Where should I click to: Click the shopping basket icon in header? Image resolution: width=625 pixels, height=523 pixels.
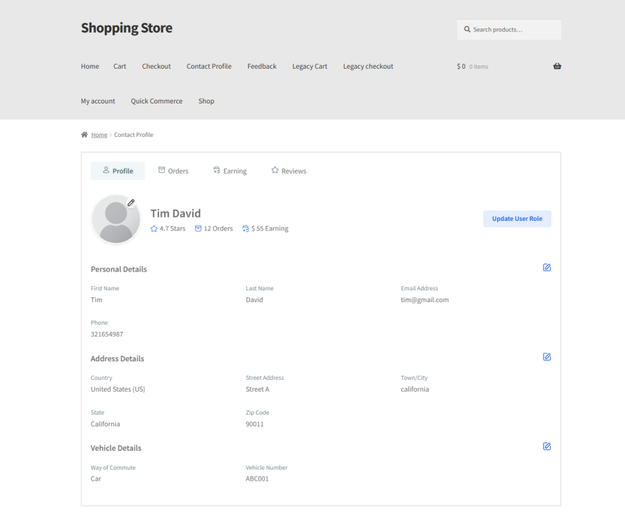point(557,66)
